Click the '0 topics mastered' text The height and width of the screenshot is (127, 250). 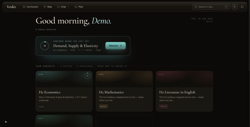46,29
